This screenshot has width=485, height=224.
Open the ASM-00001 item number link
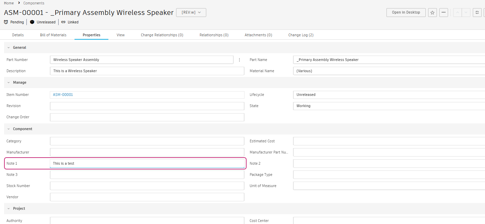(x=63, y=95)
